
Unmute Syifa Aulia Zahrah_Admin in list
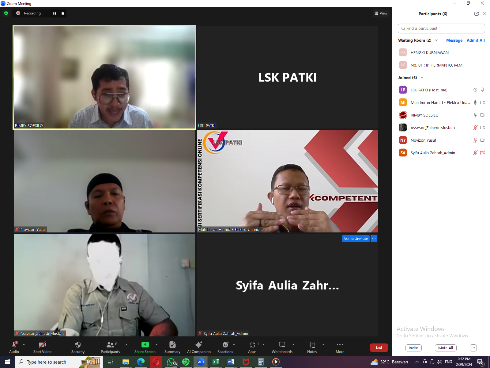coord(475,153)
